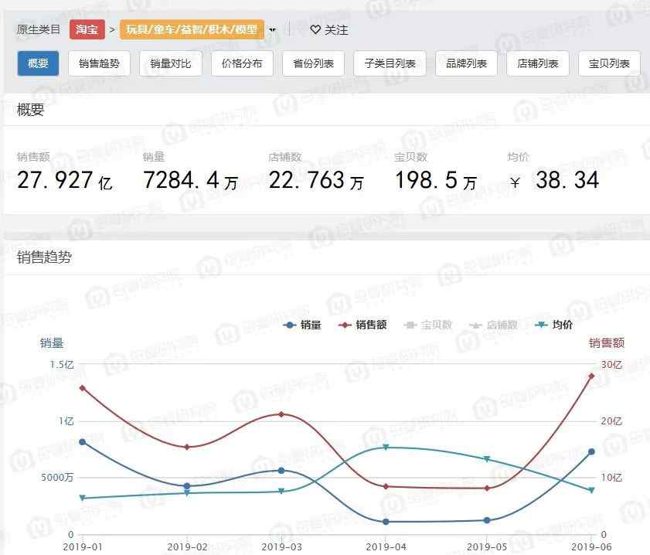Click the 销量 point at 2019-06
Screen dimensions: 650x555
coord(591,451)
